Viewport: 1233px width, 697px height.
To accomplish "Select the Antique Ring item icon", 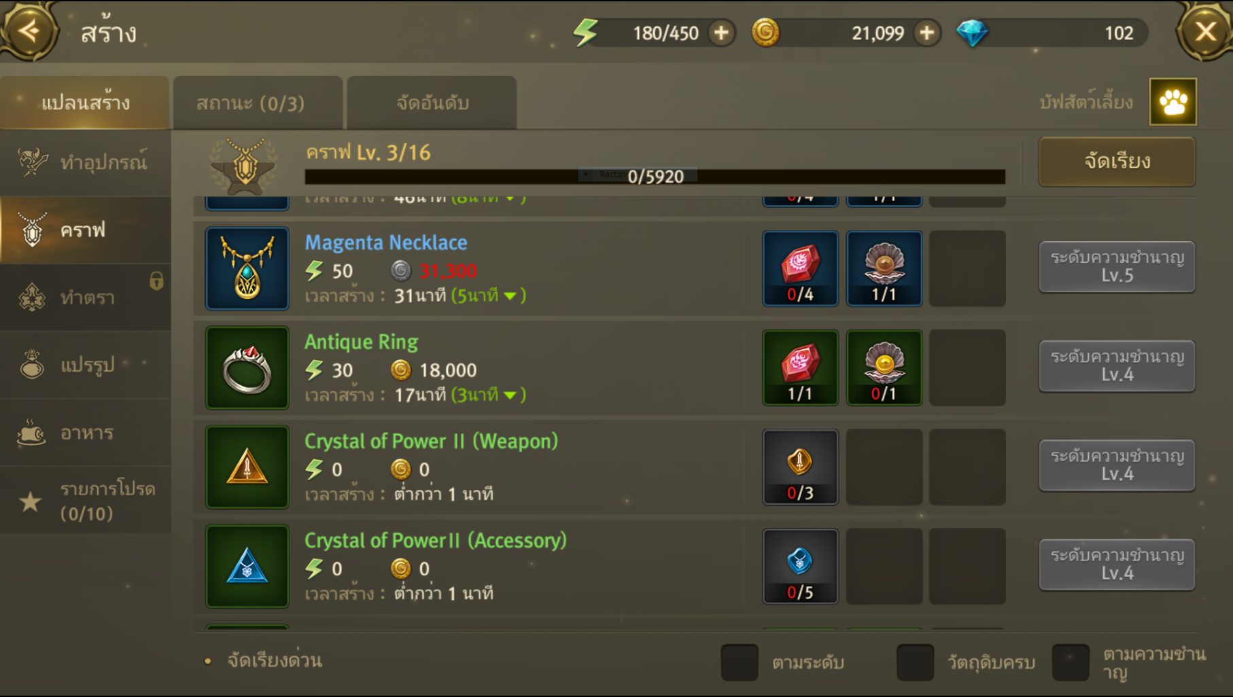I will pyautogui.click(x=247, y=368).
